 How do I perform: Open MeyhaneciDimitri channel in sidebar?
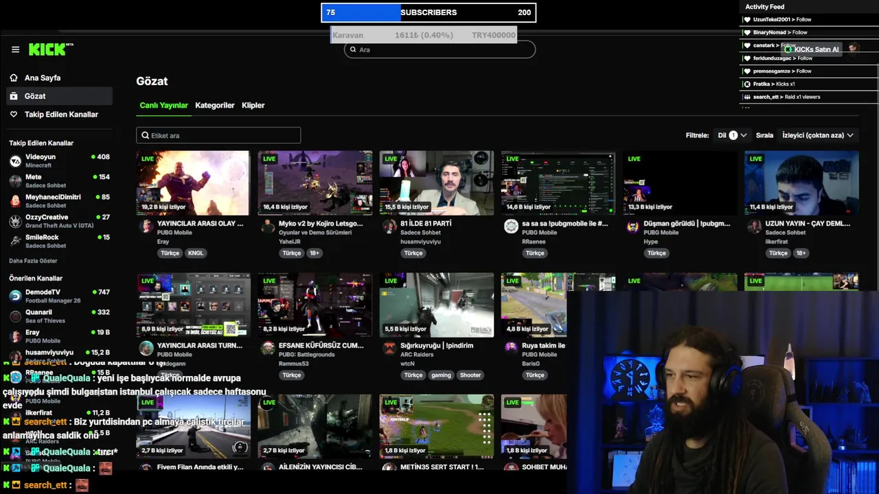pos(59,200)
